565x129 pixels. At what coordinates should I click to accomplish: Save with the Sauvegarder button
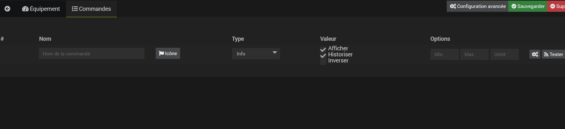click(528, 6)
